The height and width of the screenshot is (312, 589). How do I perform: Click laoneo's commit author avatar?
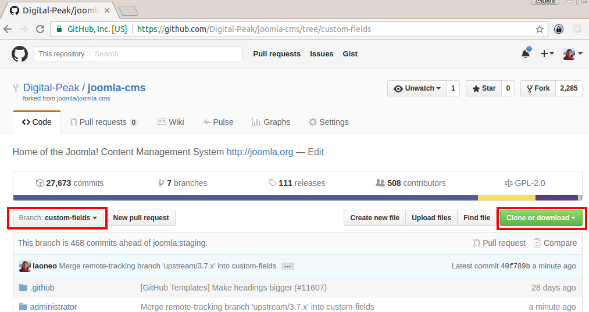[x=24, y=266]
